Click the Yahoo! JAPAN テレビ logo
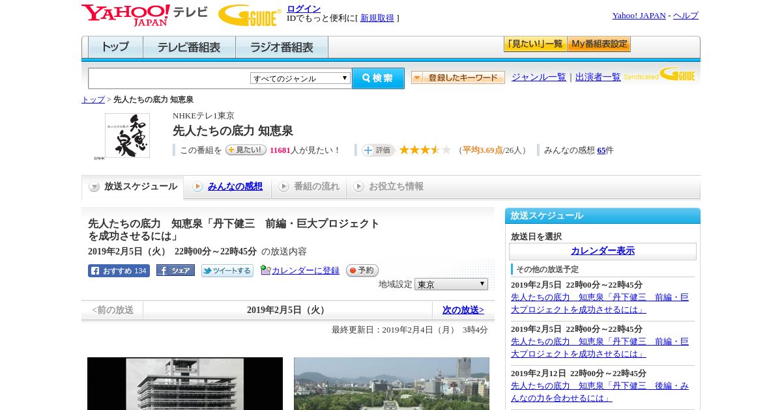This screenshot has height=410, width=782. [145, 15]
